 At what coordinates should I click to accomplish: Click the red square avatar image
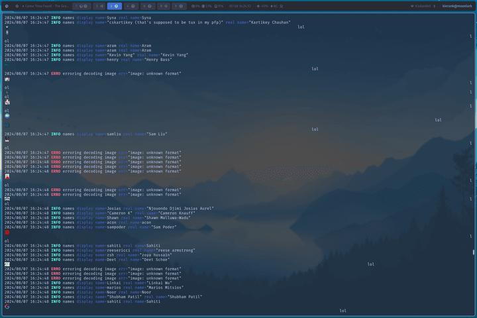(x=7, y=233)
